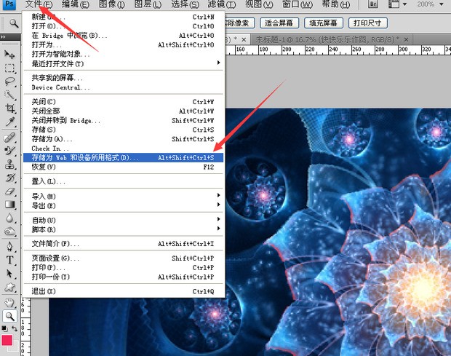Screen dimensions: 451x356
Task: Open the 编辑 (Edit) menu
Action: [x=76, y=5]
